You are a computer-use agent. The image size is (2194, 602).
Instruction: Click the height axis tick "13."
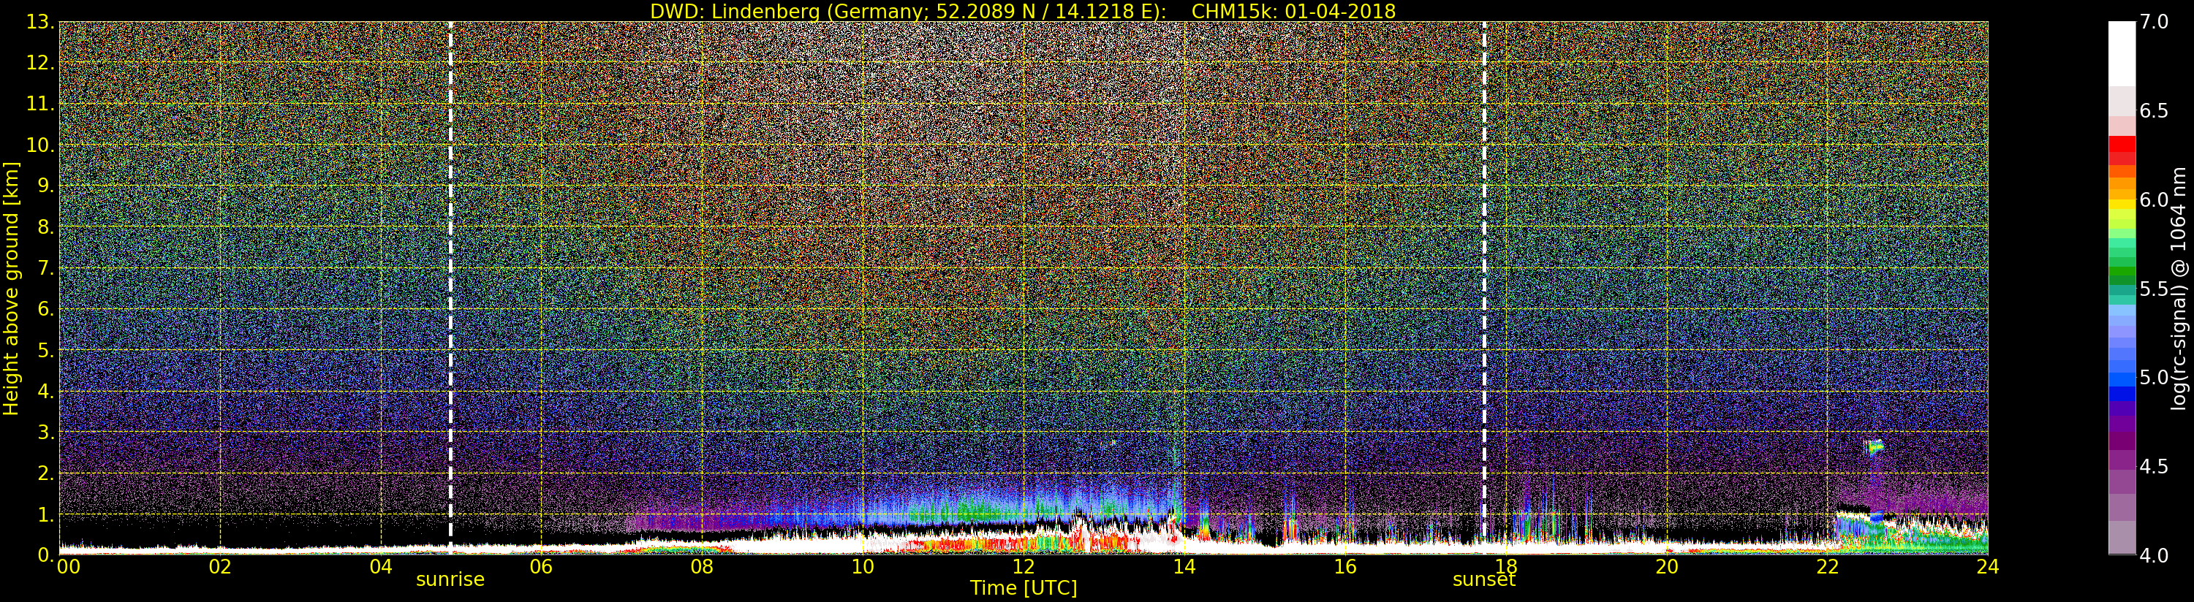coord(40,22)
